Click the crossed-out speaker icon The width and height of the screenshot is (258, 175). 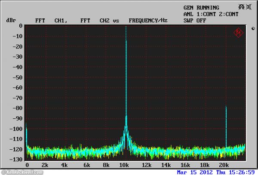[x=249, y=7]
